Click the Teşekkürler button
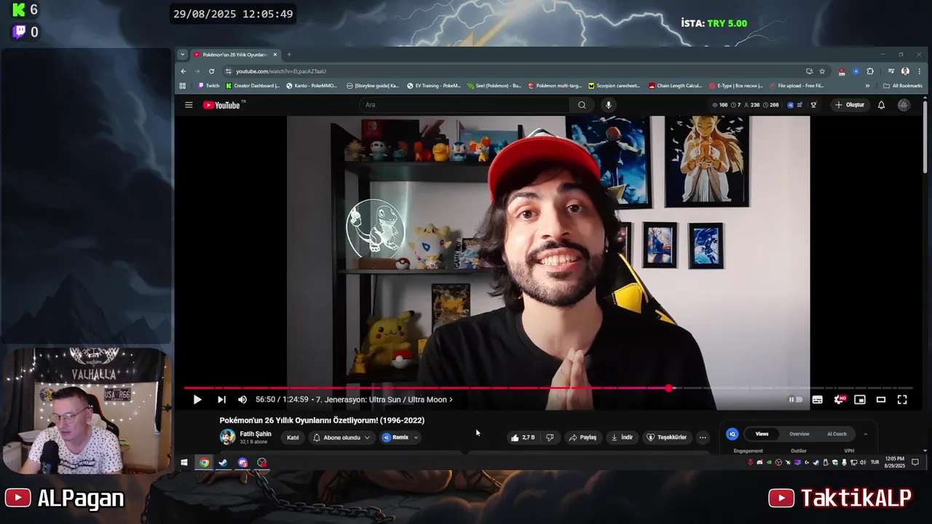Screen dimensions: 932x524 point(667,437)
